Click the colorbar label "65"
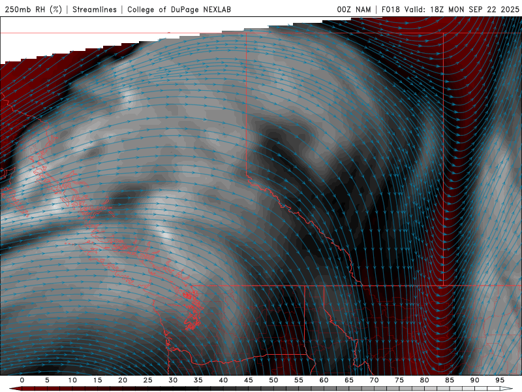Viewport: 522px width, 392px height. pyautogui.click(x=349, y=380)
